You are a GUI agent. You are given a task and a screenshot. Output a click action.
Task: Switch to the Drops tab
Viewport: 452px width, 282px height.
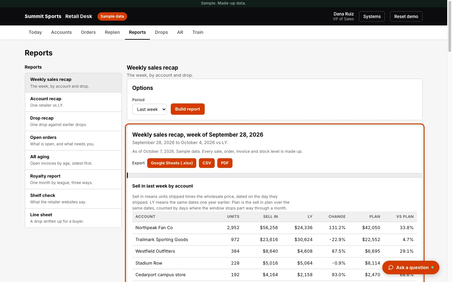point(161,32)
